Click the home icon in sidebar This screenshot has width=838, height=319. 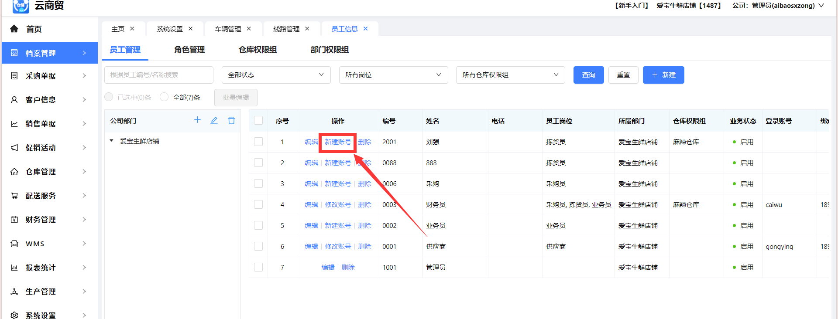tap(14, 29)
